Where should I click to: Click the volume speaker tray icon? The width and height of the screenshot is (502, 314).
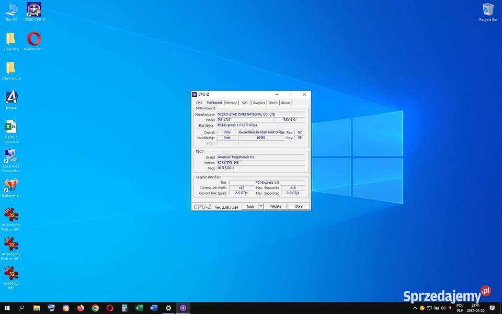click(443, 308)
